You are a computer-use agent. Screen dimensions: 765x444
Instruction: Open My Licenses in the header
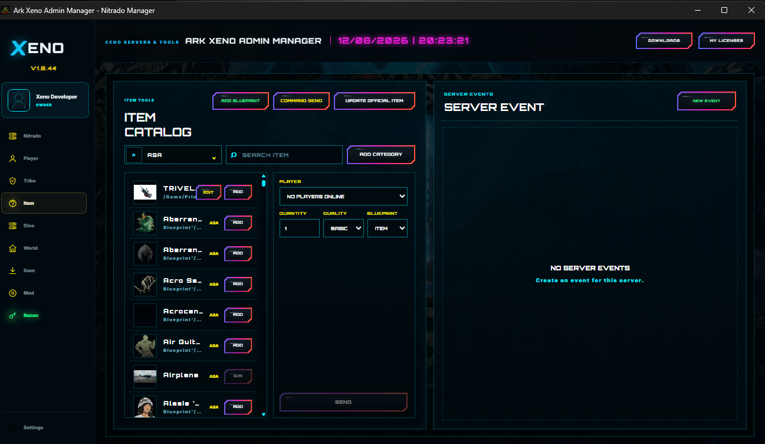727,41
